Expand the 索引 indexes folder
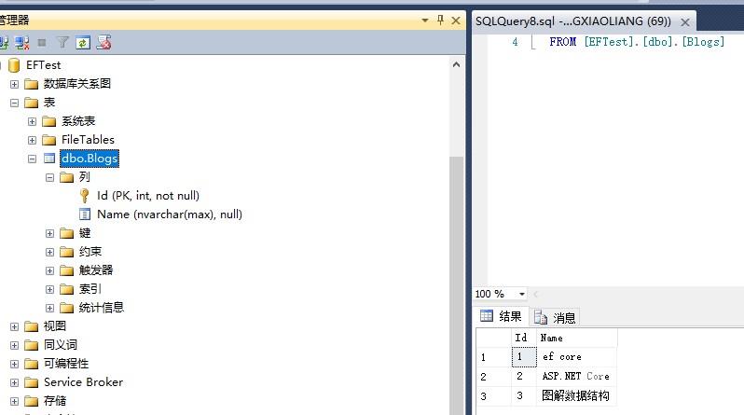The width and height of the screenshot is (744, 415). click(x=49, y=289)
